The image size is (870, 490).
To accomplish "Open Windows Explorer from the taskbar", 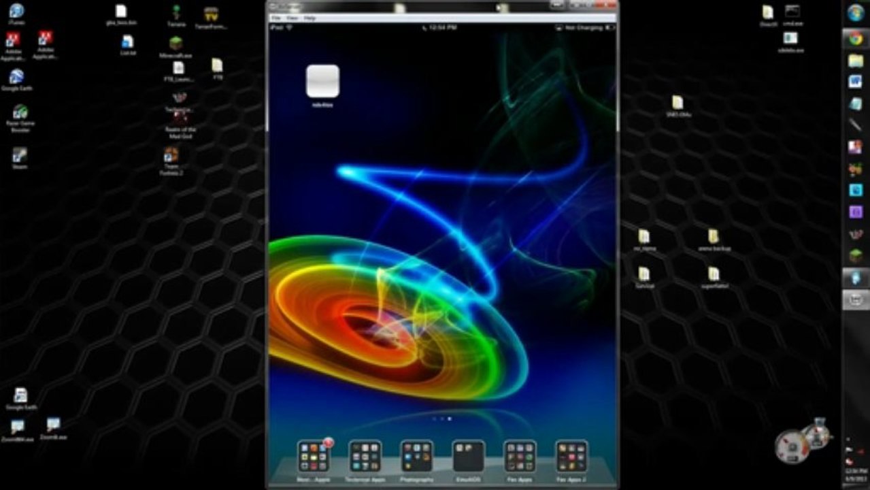I will 856,61.
